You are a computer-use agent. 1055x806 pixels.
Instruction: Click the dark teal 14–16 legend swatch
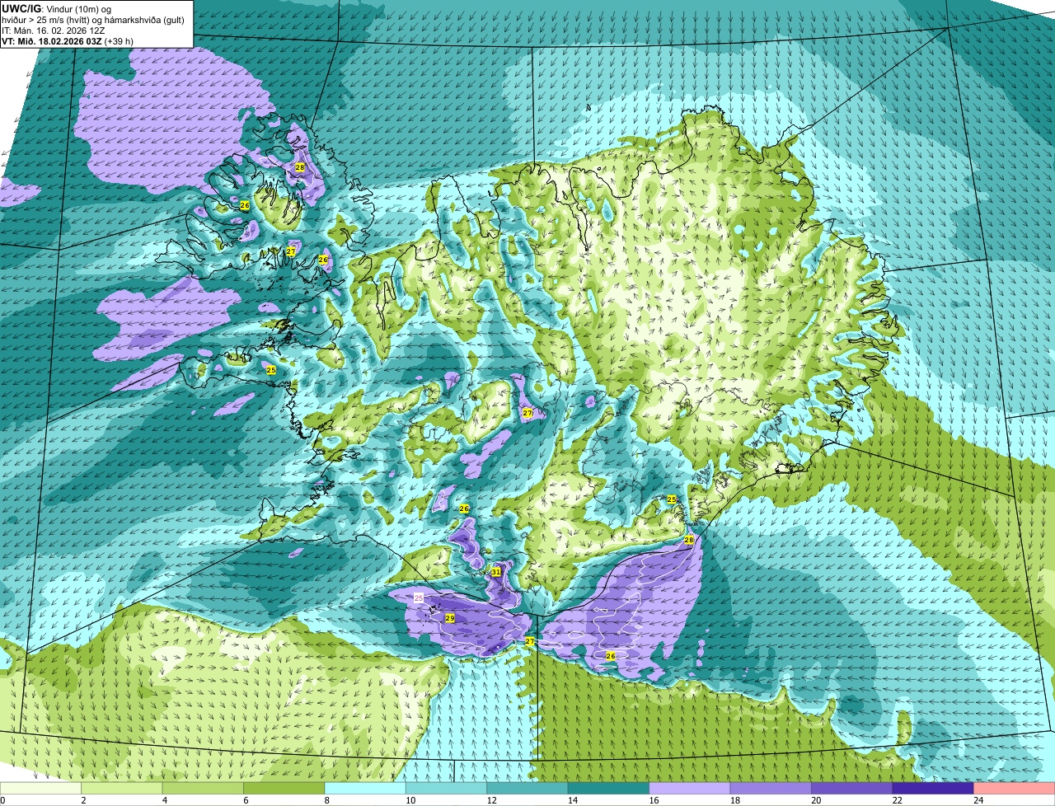609,788
